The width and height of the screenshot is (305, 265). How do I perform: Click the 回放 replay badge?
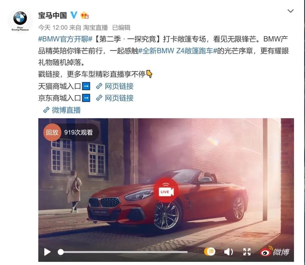coord(52,132)
